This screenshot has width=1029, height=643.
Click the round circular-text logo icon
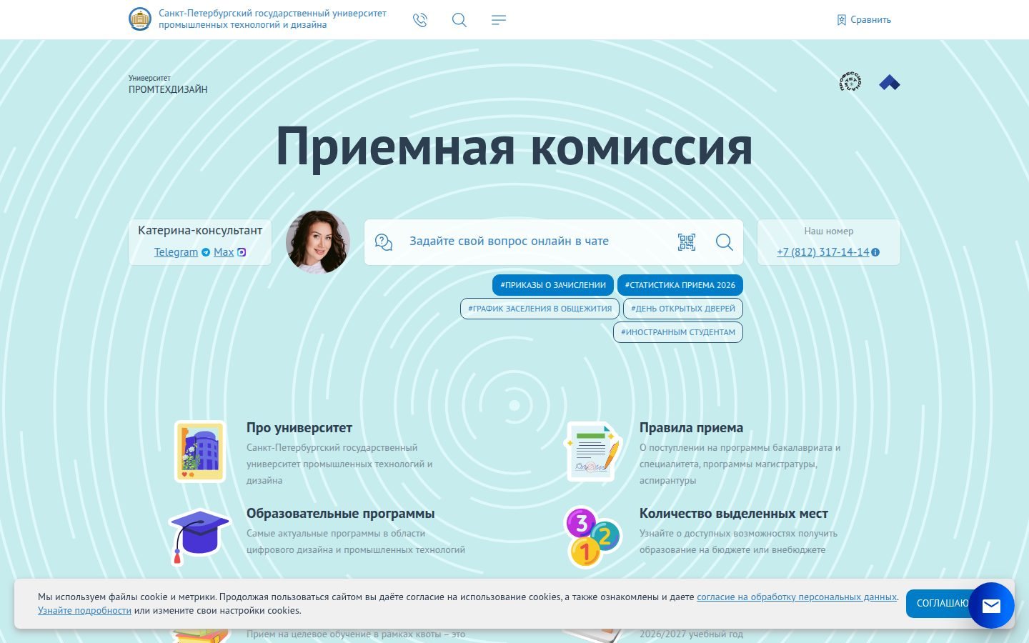850,82
